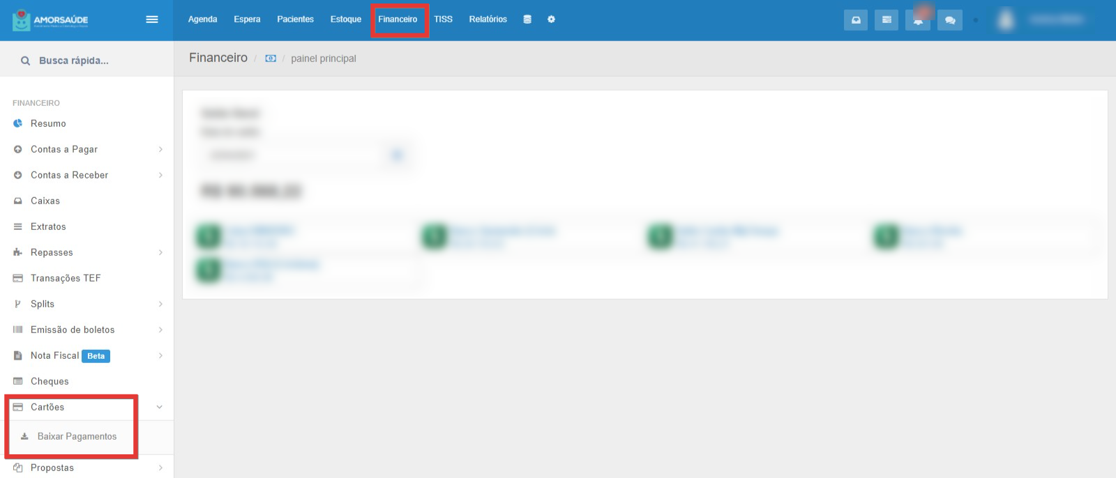Click the user avatar in top bar

coord(1006,20)
